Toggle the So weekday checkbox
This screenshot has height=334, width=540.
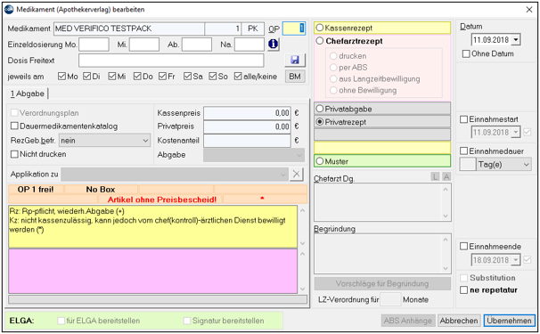pos(213,76)
